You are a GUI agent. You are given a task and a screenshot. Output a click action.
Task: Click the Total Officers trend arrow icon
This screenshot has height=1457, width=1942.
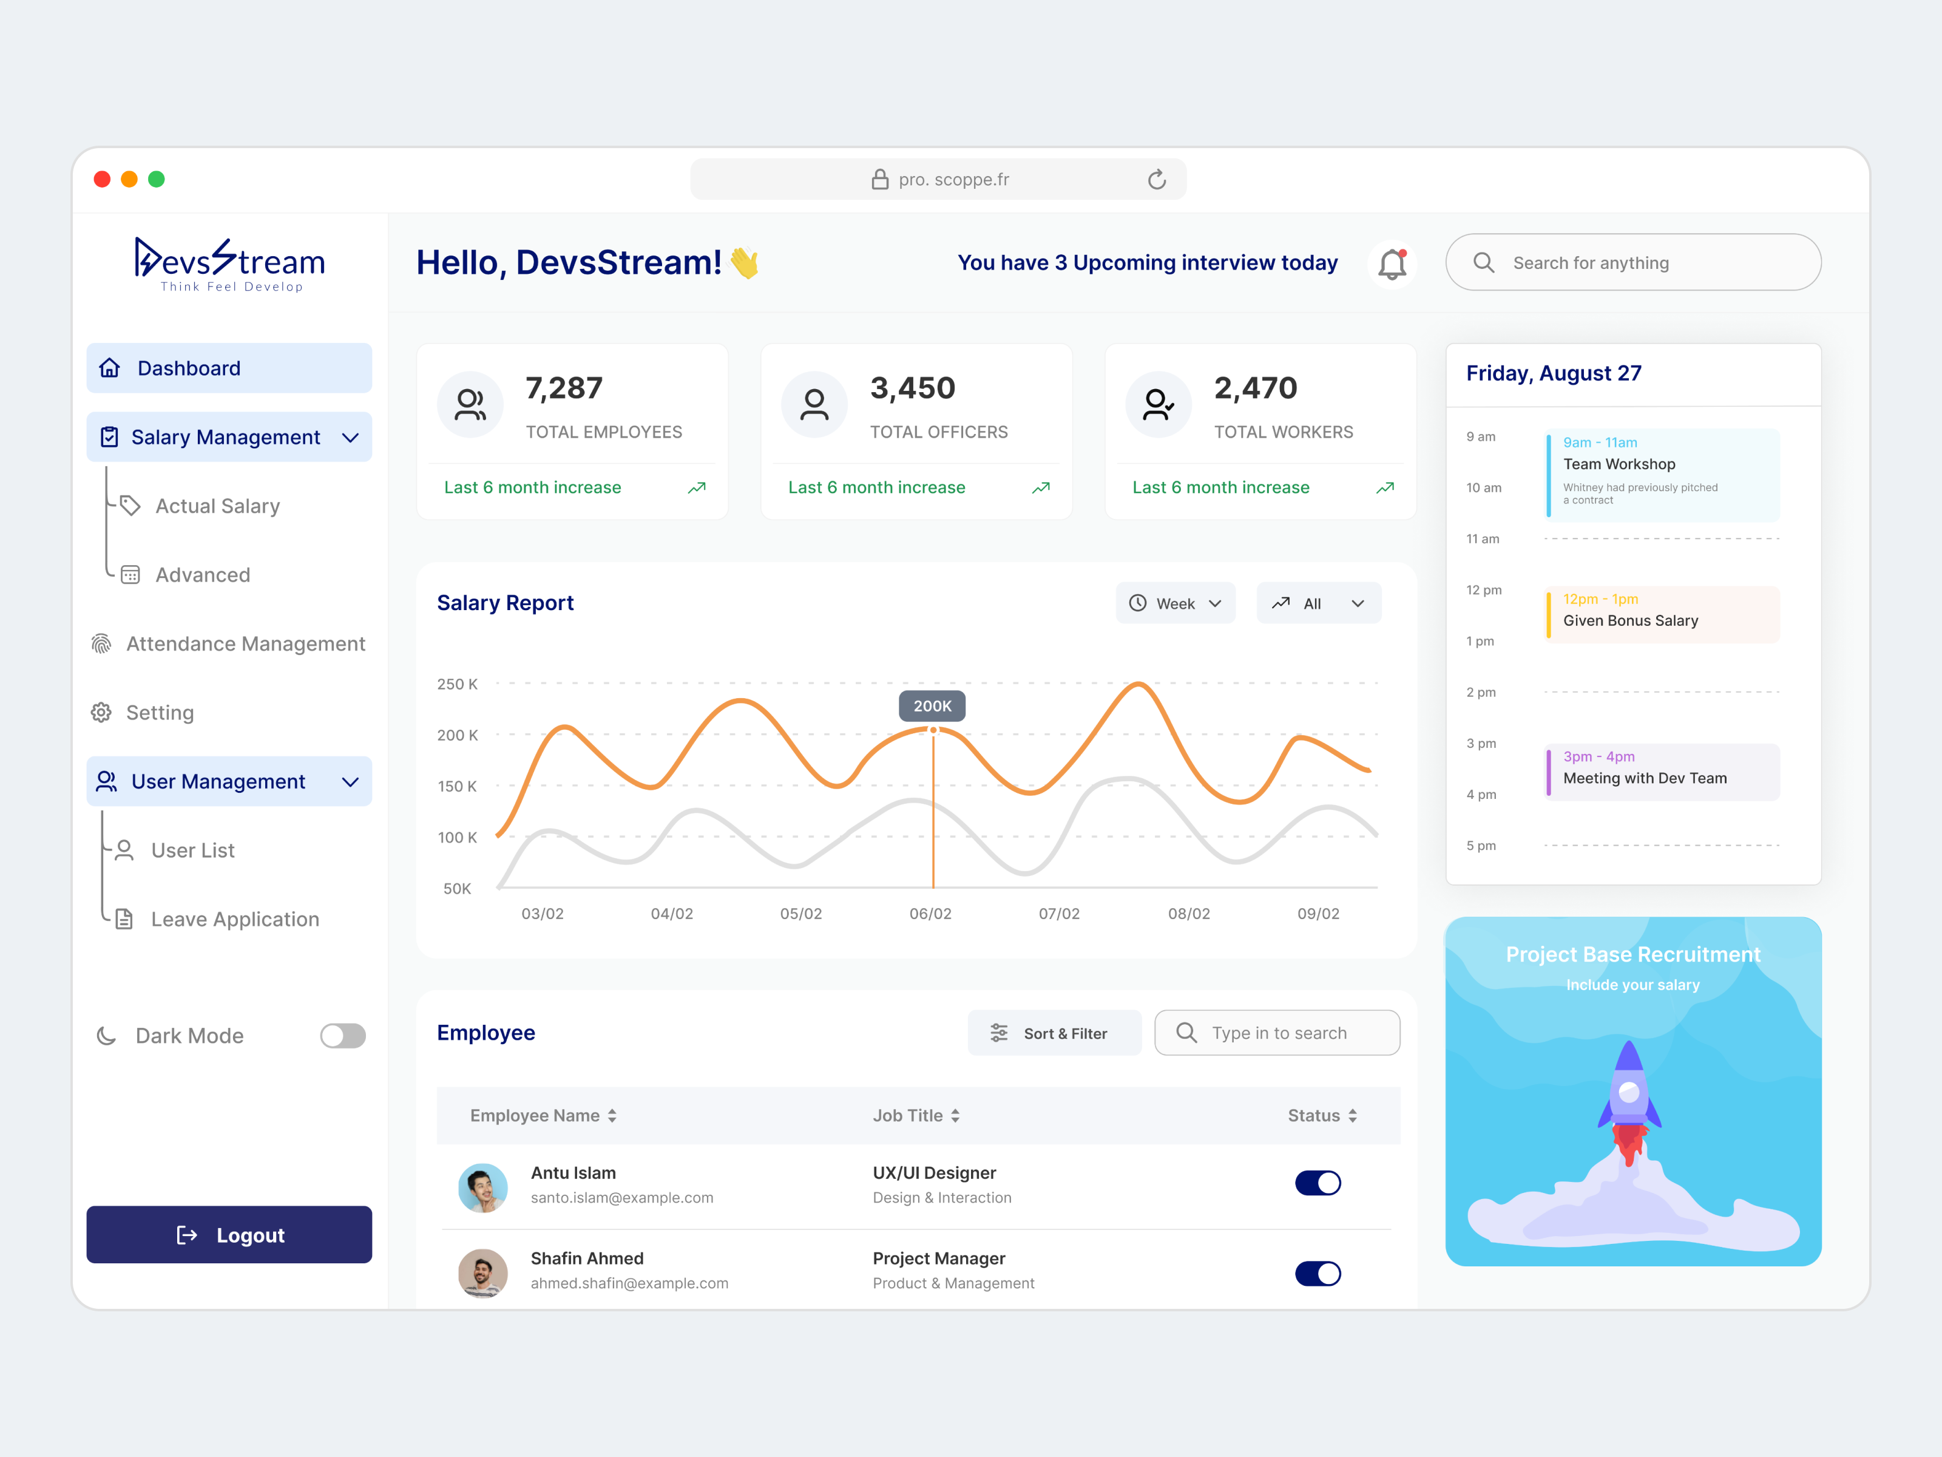coord(1040,487)
